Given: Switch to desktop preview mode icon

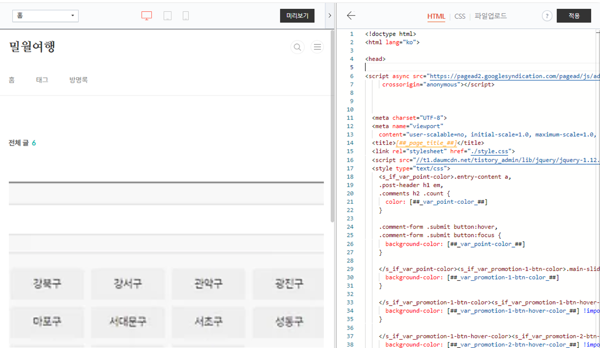Looking at the screenshot, I should 147,16.
